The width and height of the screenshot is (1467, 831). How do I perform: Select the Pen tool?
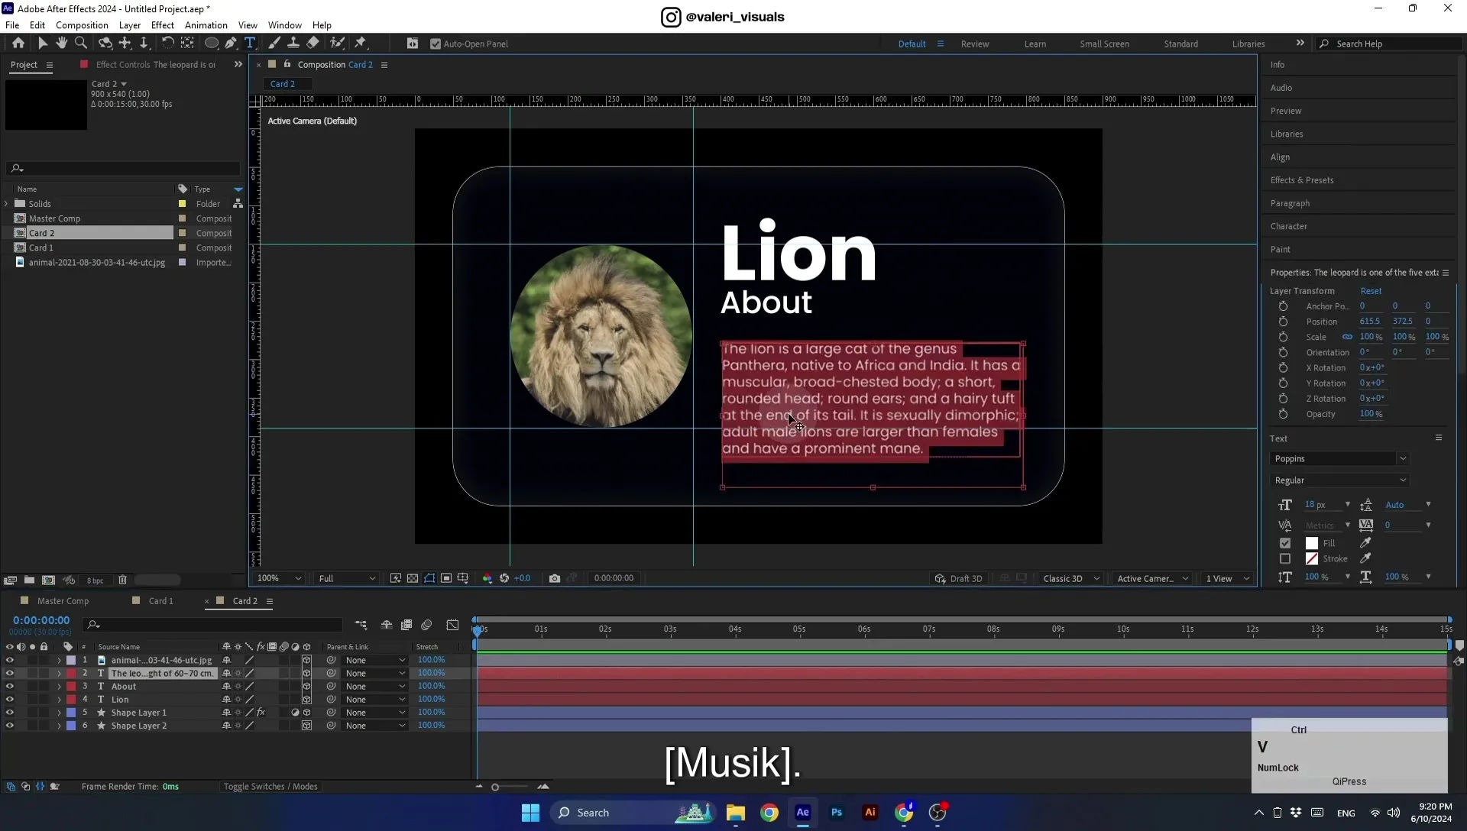(231, 44)
